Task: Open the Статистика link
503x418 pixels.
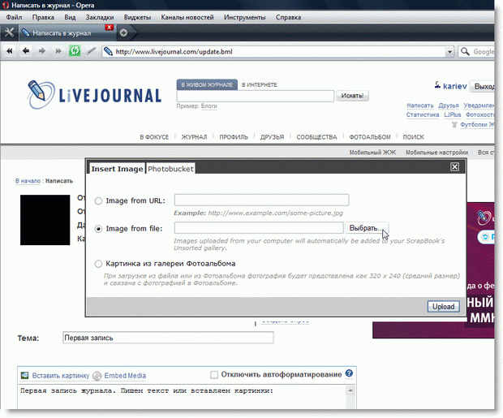Action: [x=423, y=114]
